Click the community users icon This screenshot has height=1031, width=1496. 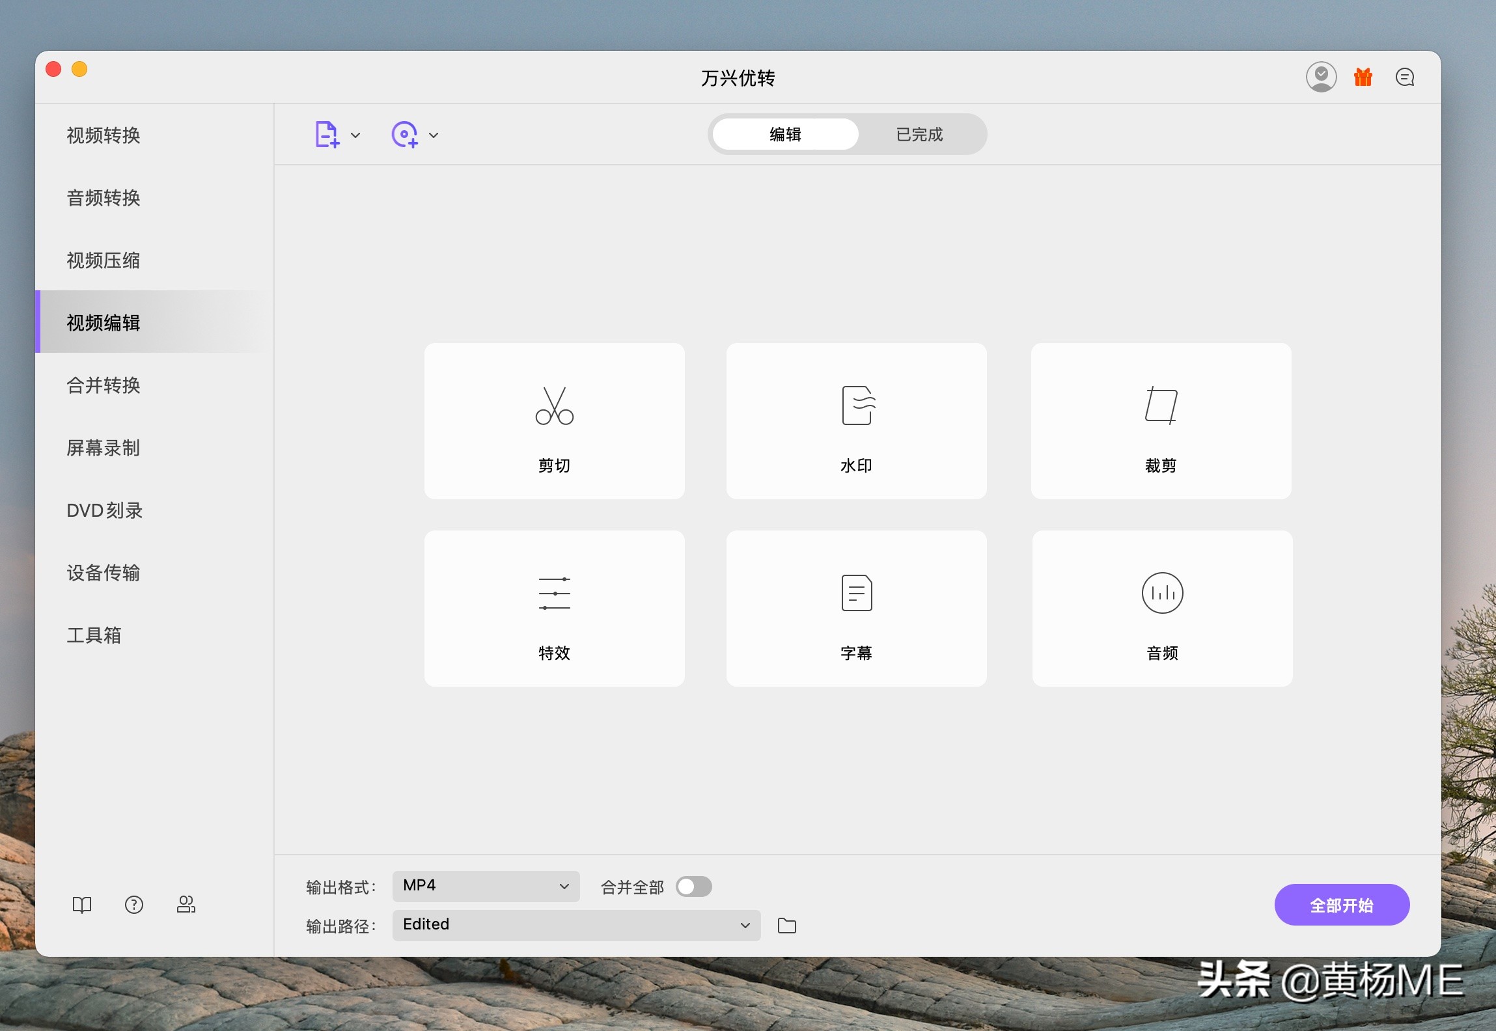pos(186,904)
